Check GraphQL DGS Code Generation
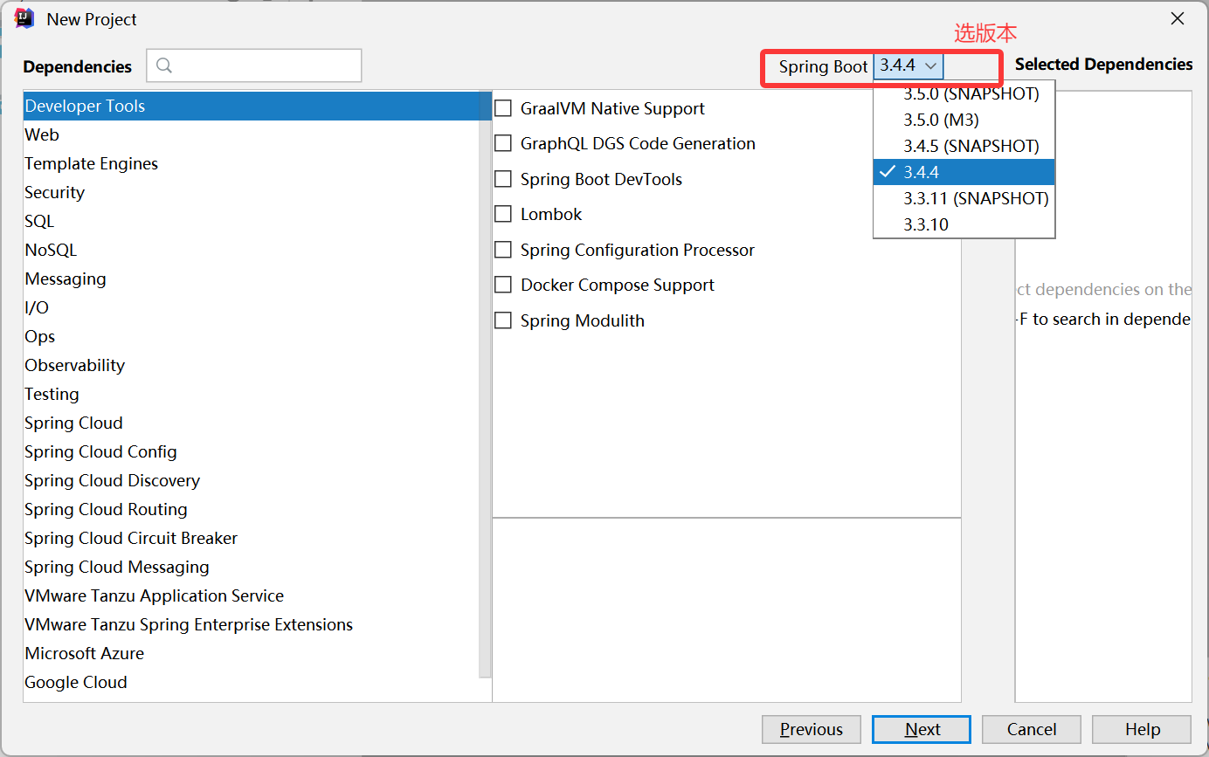 503,143
